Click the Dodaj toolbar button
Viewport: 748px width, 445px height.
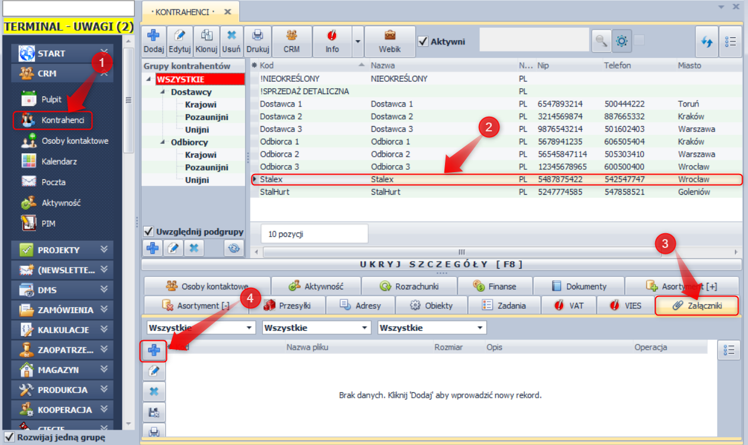[154, 41]
